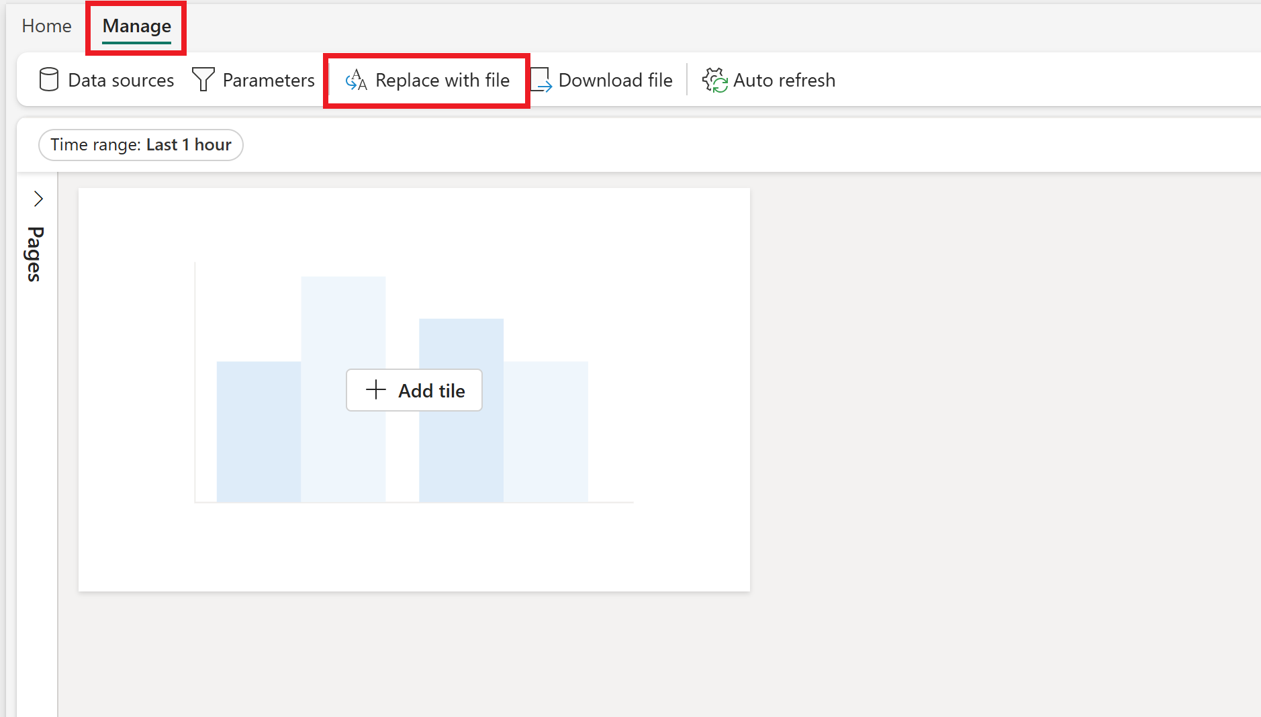Image resolution: width=1261 pixels, height=717 pixels.
Task: Click the funnel icon beside Parameters
Action: [x=203, y=79]
